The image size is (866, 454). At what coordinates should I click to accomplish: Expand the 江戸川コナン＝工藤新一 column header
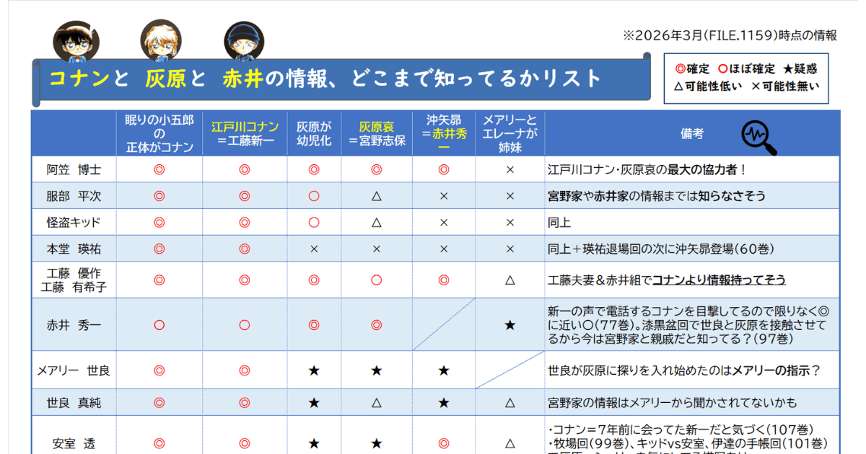point(245,132)
